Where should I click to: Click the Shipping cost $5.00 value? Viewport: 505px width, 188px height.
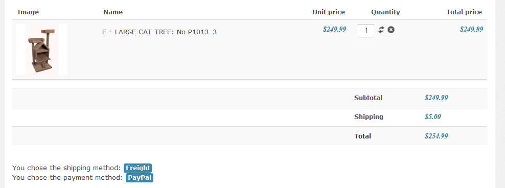click(433, 116)
